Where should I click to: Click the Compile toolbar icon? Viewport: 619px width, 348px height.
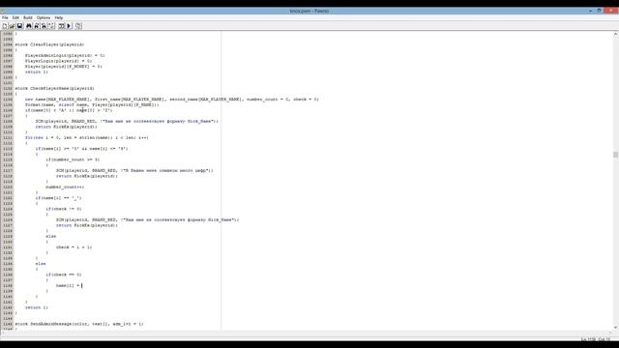[62, 26]
